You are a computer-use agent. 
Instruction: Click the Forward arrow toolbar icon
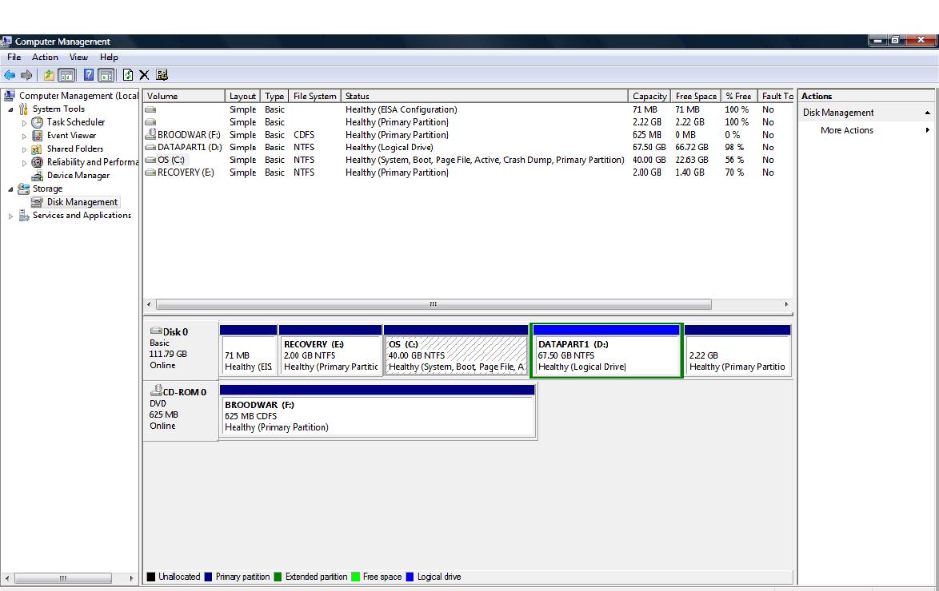26,75
